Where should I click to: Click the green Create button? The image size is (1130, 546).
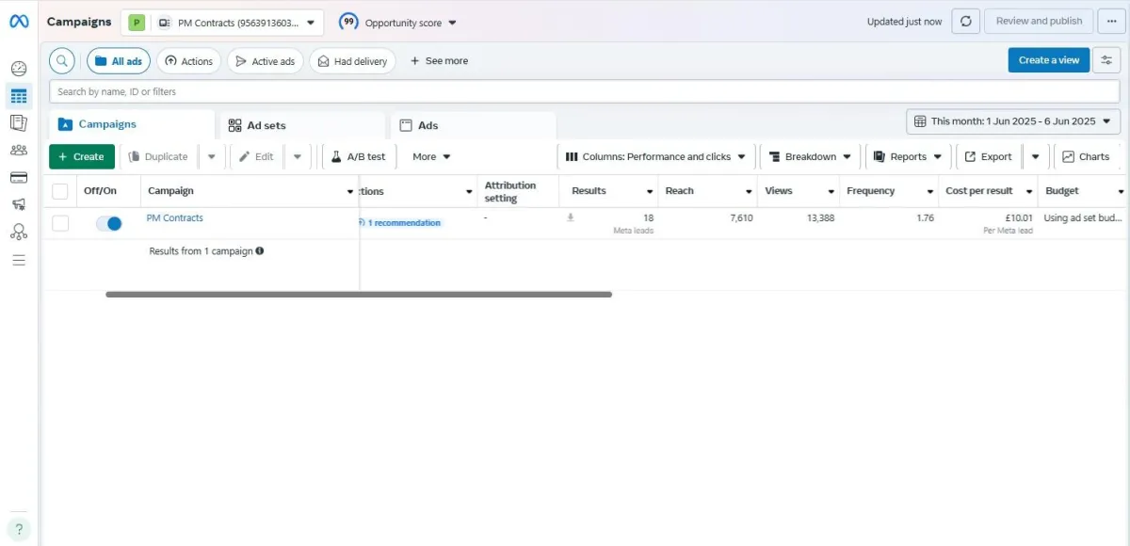click(x=82, y=157)
